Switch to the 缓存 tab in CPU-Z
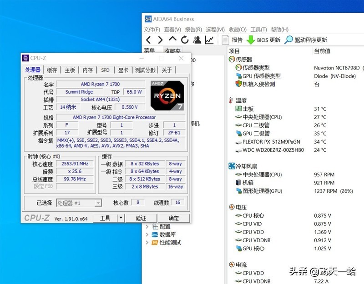Image resolution: width=364 pixels, height=284 pixels. point(52,70)
